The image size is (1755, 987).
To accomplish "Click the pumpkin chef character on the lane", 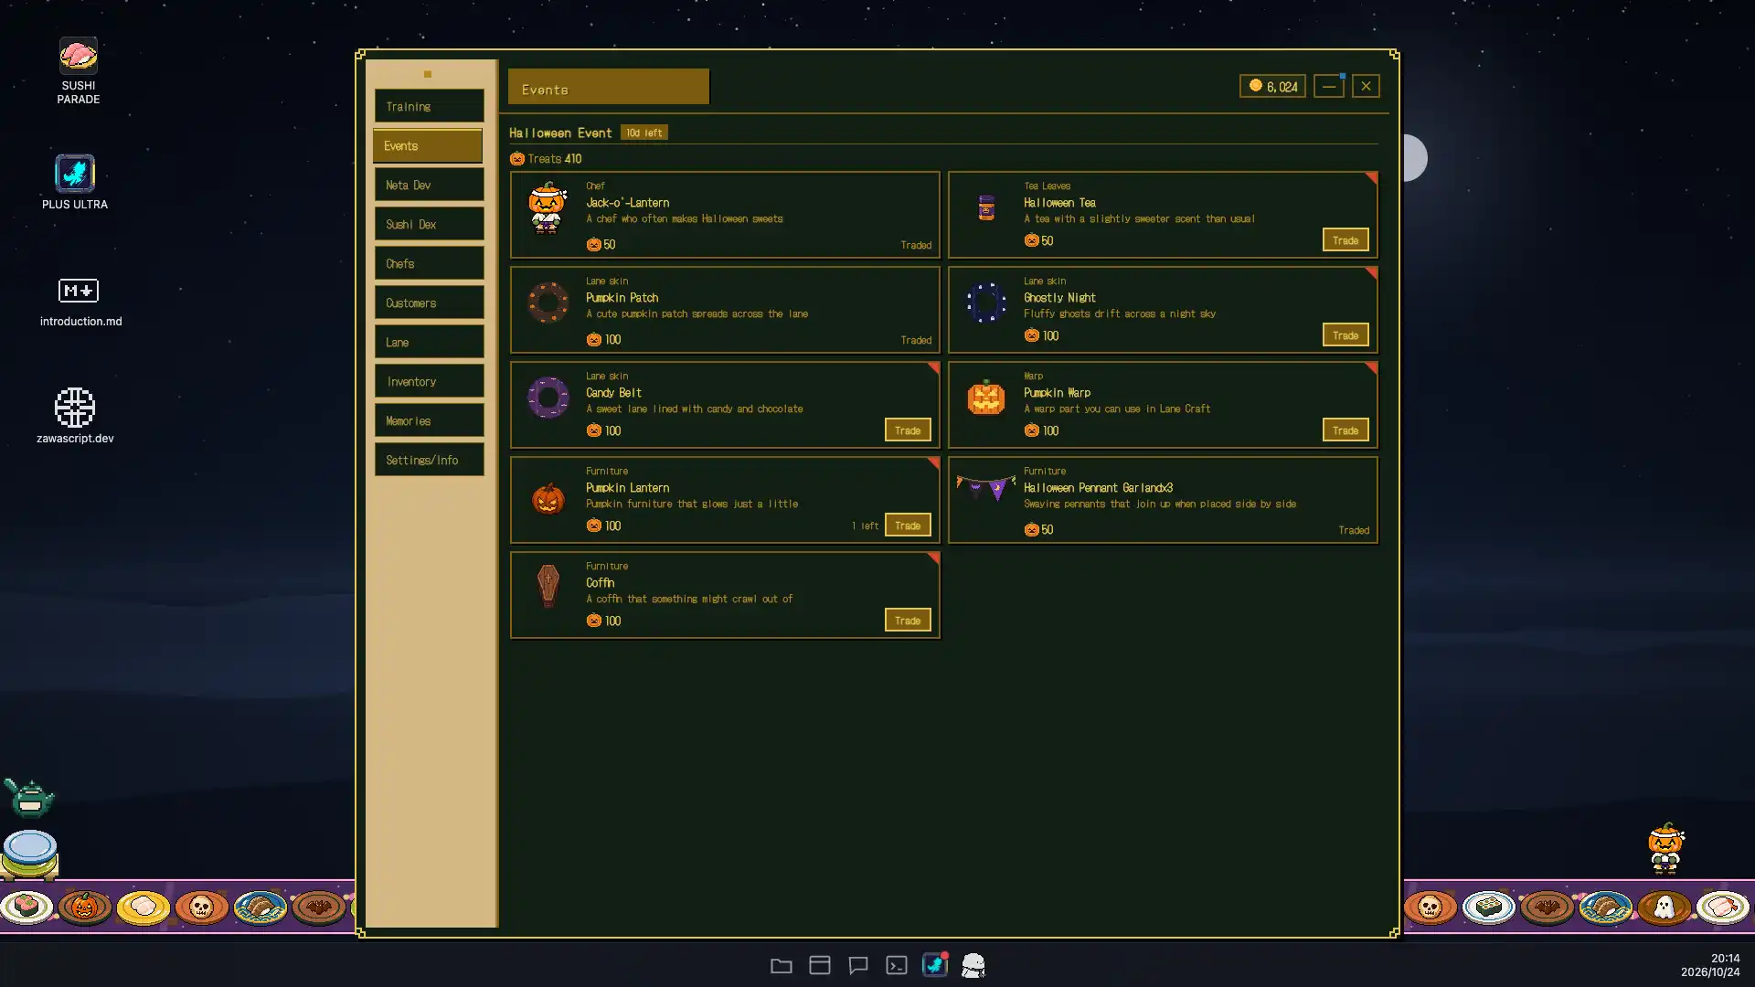I will tap(1665, 848).
